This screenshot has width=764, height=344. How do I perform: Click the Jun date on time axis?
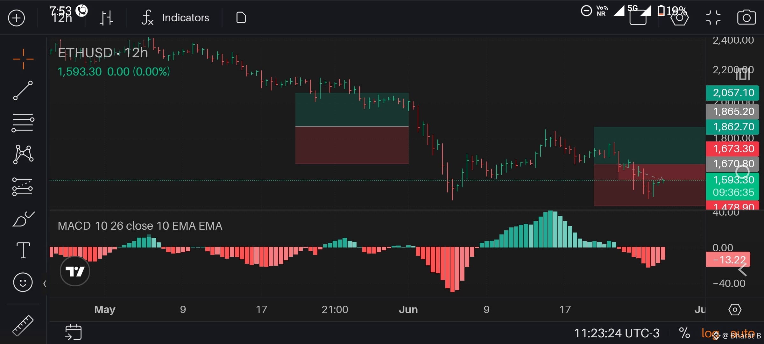[408, 310]
